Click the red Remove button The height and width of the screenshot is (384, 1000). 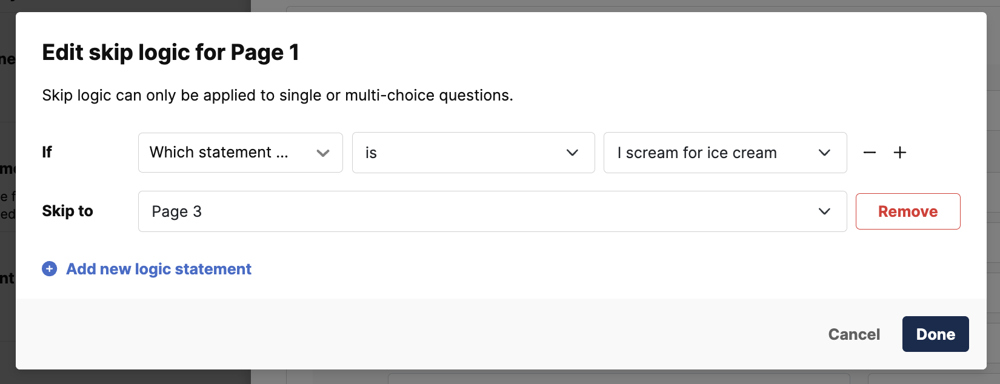[x=908, y=211]
